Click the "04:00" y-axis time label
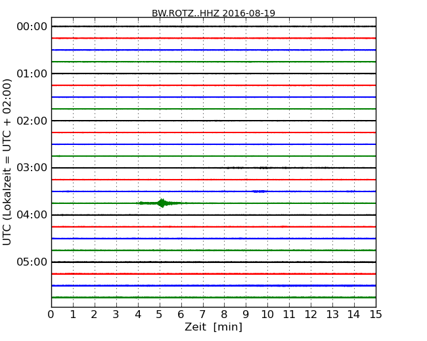Viewport: 427px width, 341px height. 32,215
